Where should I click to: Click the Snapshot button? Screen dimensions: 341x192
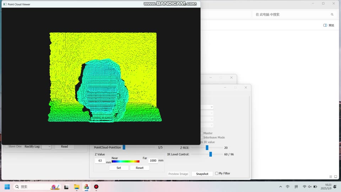202,174
